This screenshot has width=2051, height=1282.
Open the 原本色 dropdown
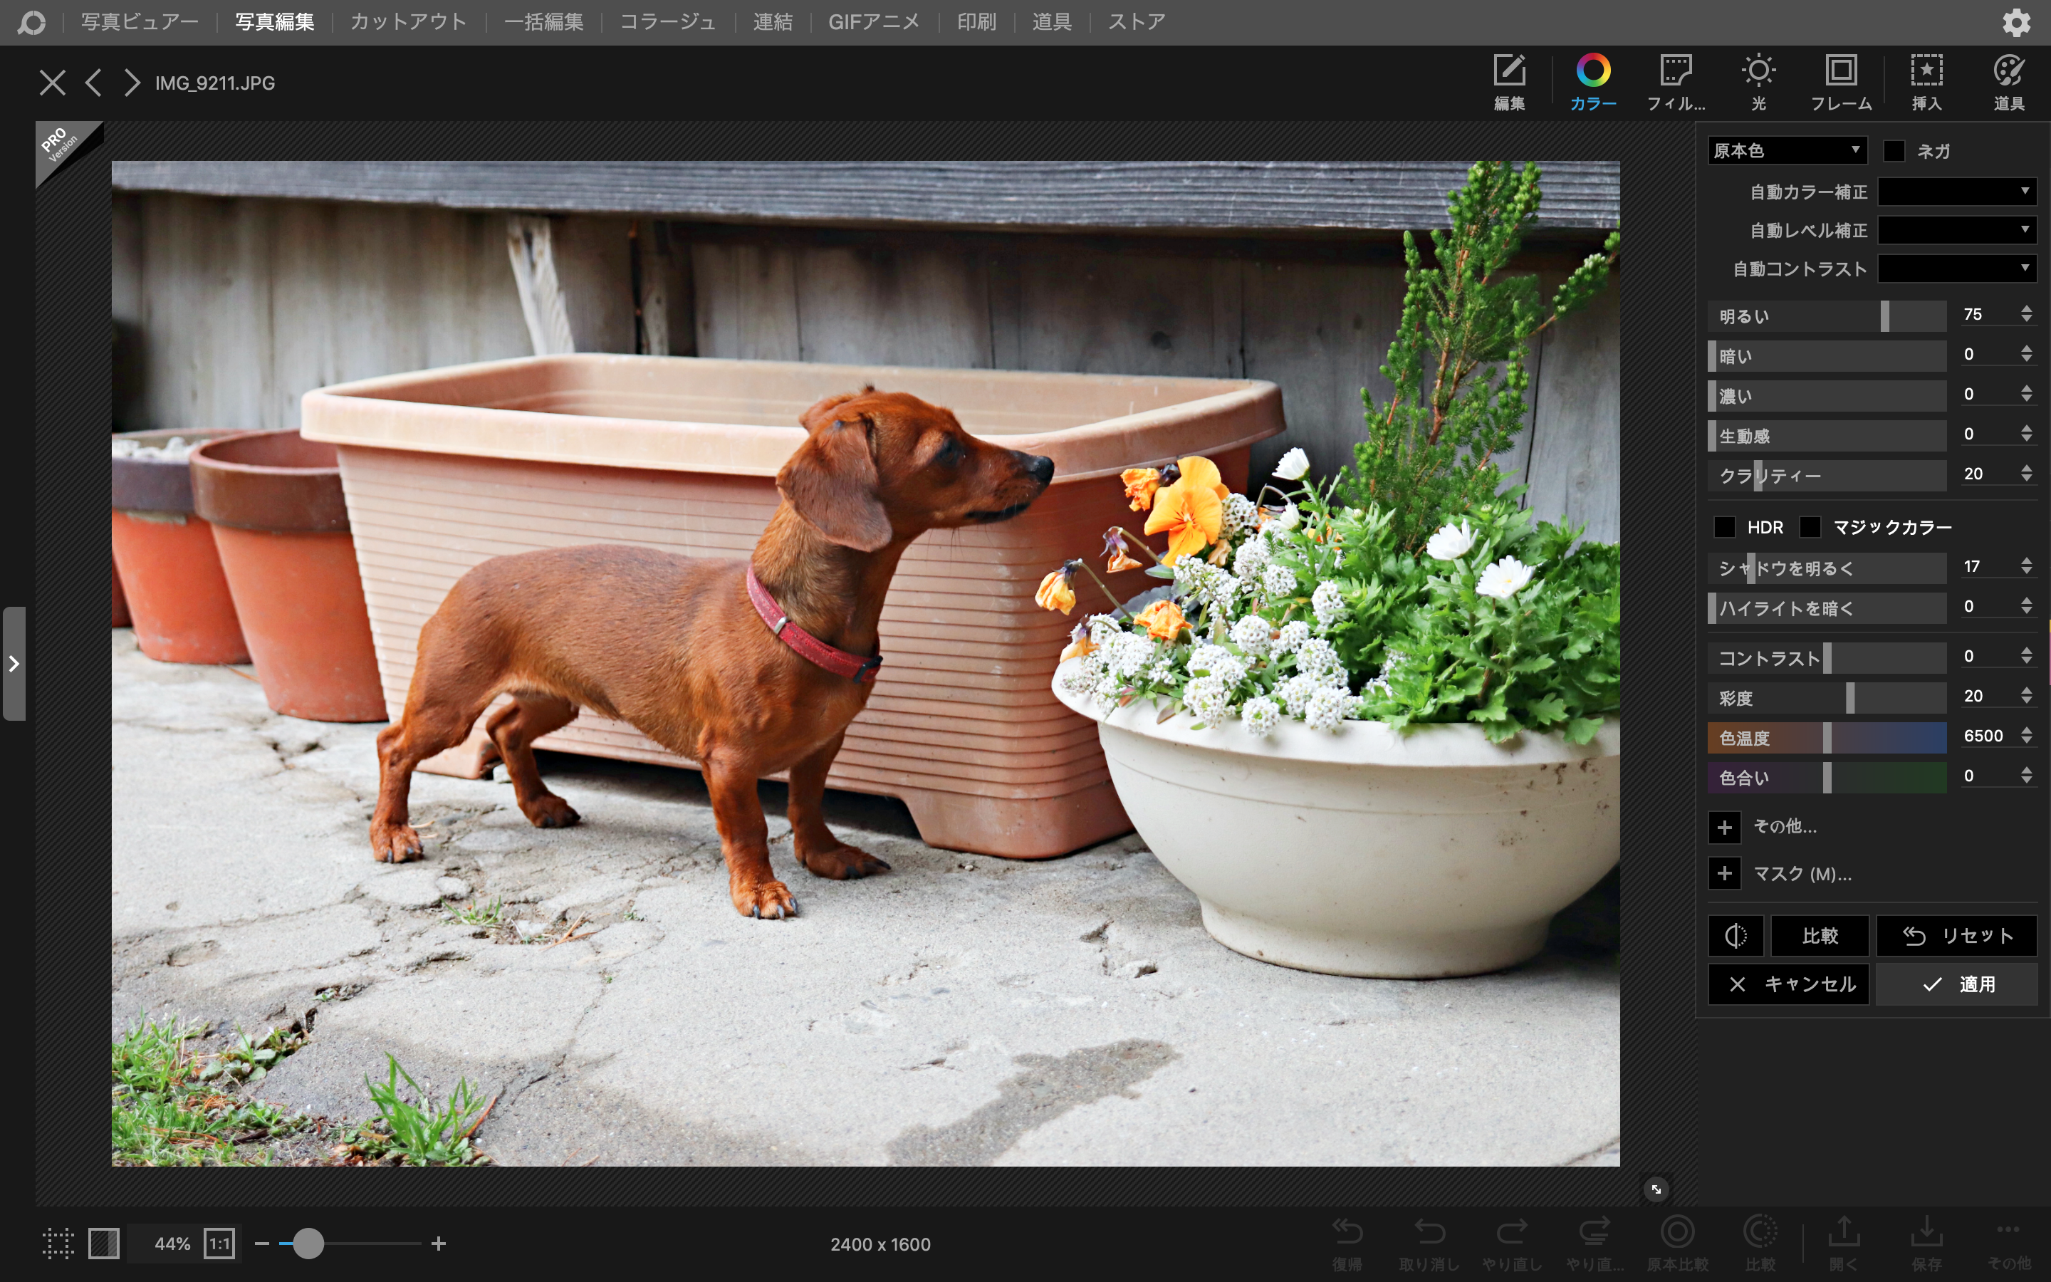point(1787,151)
